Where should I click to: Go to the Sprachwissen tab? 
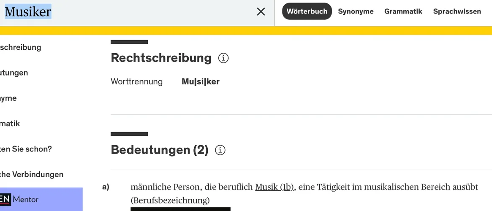(x=457, y=11)
